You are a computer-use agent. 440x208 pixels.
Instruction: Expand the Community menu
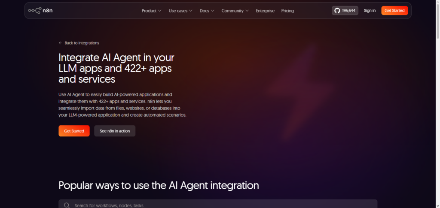[x=235, y=11]
